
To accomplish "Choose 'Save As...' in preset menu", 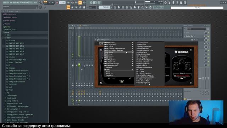I will [x=110, y=74].
